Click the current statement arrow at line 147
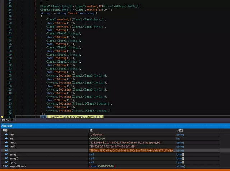This screenshot has height=171, width=230. [2, 117]
